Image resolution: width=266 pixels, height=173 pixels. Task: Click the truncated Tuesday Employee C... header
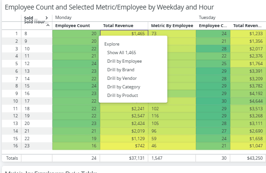tap(213, 26)
